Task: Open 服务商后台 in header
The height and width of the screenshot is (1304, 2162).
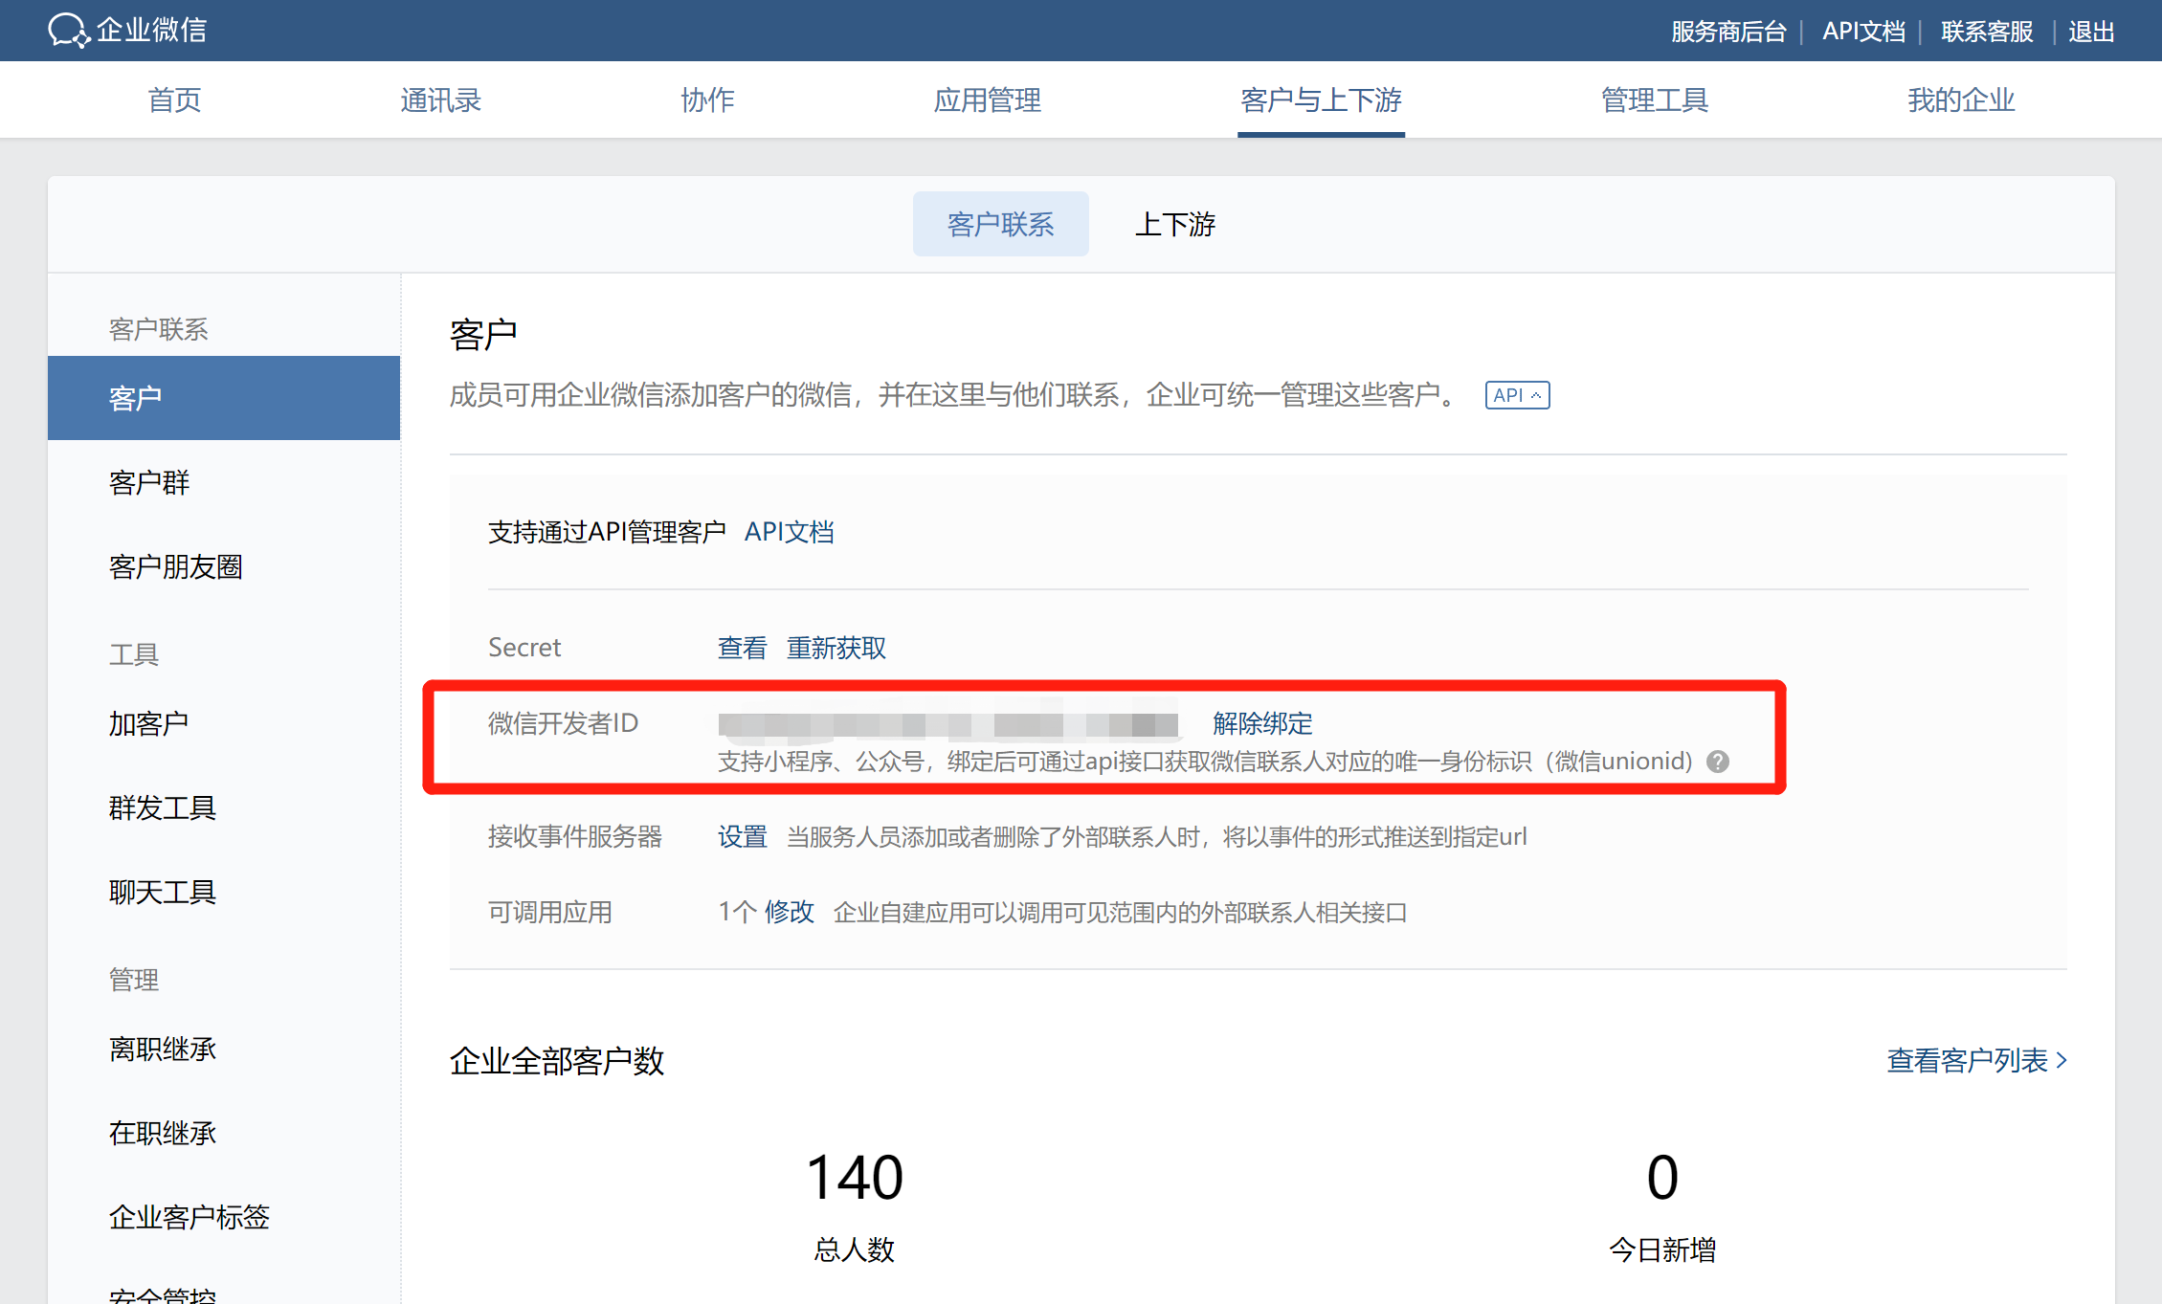Action: tap(1728, 32)
